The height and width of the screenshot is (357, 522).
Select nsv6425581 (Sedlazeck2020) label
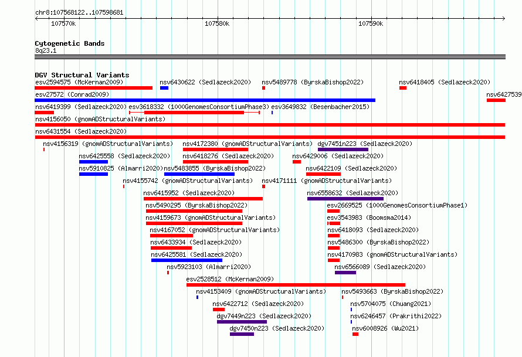point(196,254)
